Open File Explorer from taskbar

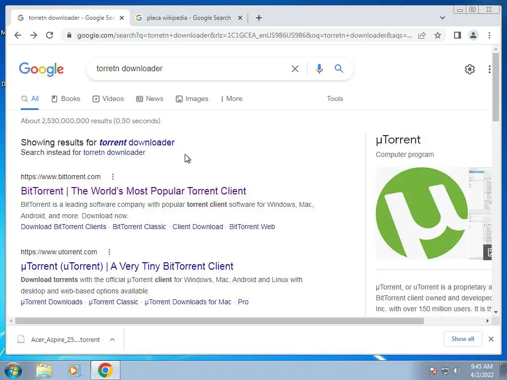[44, 370]
